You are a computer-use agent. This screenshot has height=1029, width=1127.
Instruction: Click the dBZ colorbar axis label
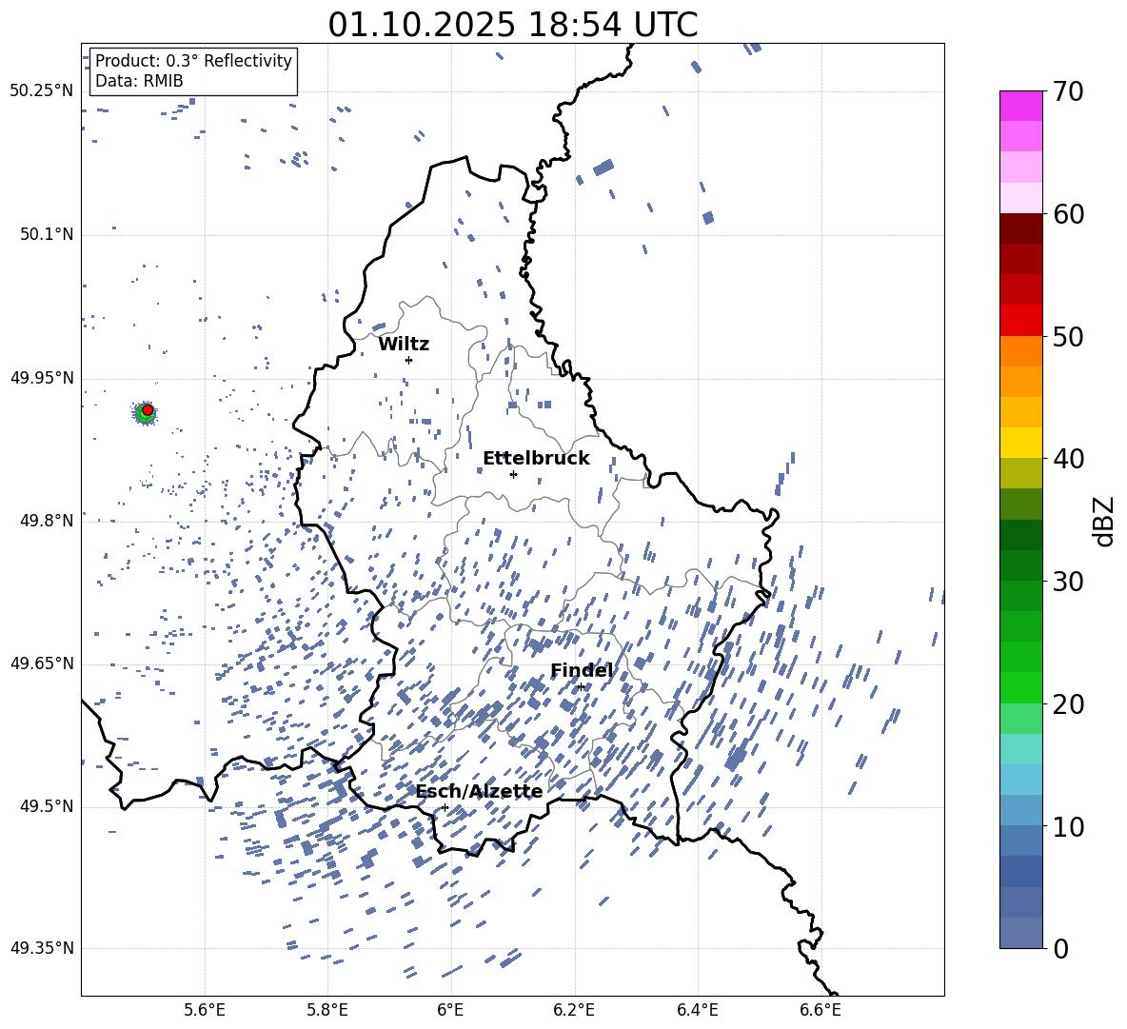(1105, 521)
